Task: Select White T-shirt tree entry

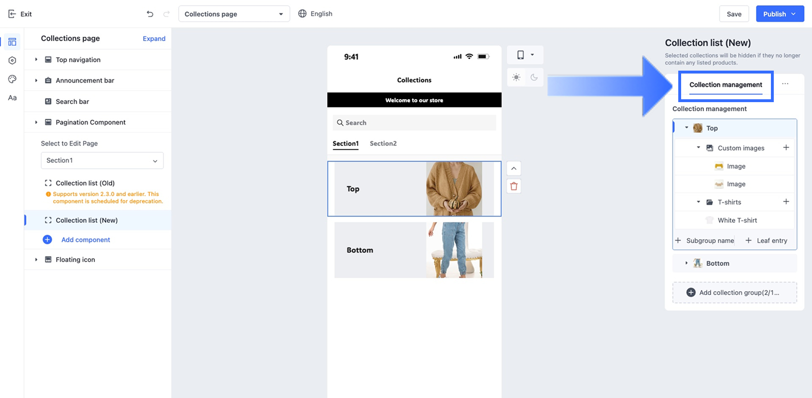Action: click(737, 220)
